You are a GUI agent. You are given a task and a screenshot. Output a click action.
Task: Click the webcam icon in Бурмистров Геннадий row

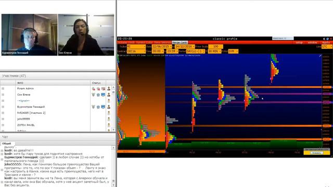[98, 107]
